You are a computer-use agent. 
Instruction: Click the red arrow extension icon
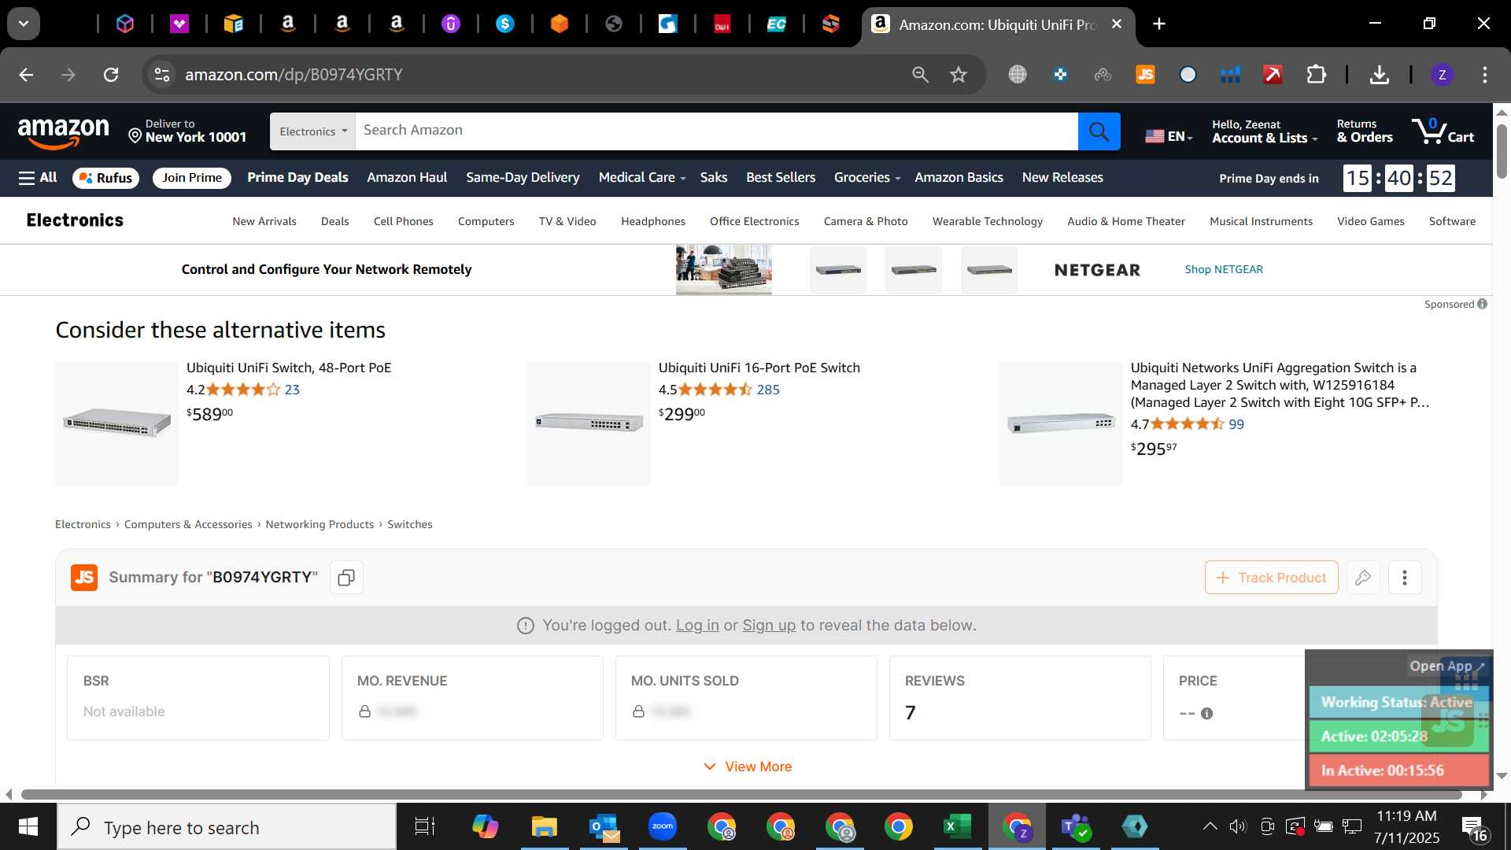tap(1273, 75)
